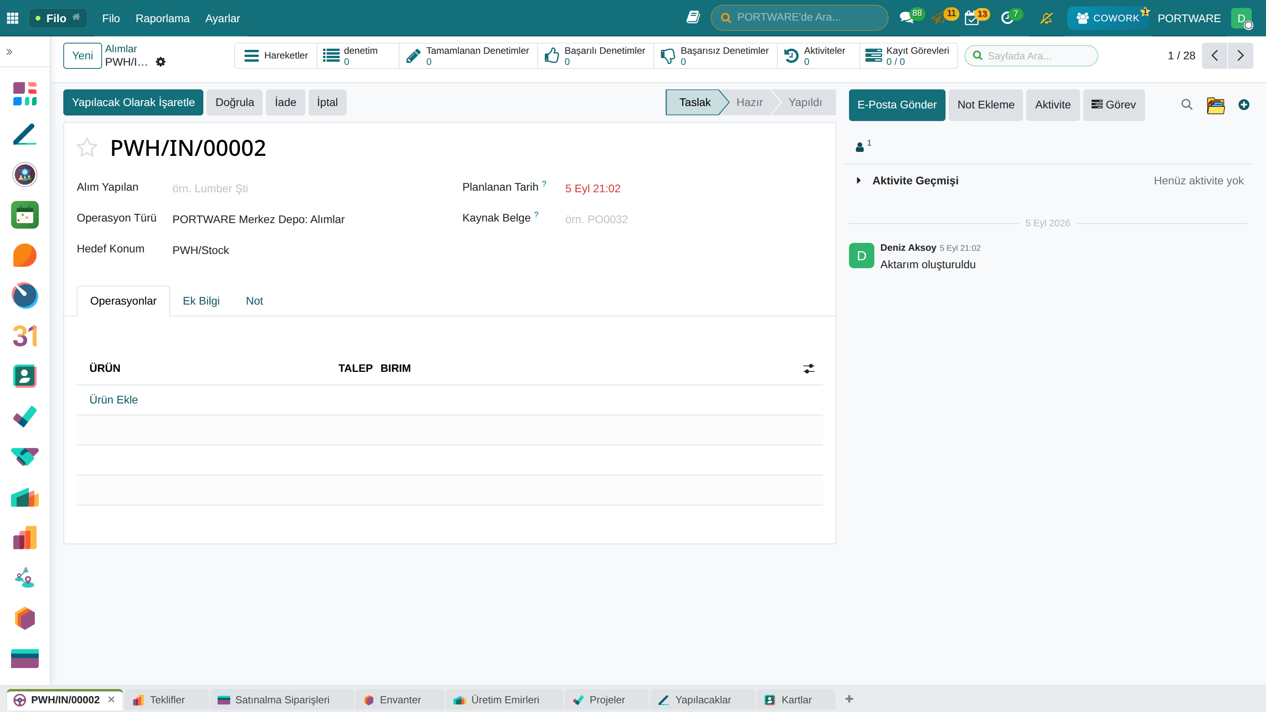
Task: Open the column options adjust icon
Action: coord(809,369)
